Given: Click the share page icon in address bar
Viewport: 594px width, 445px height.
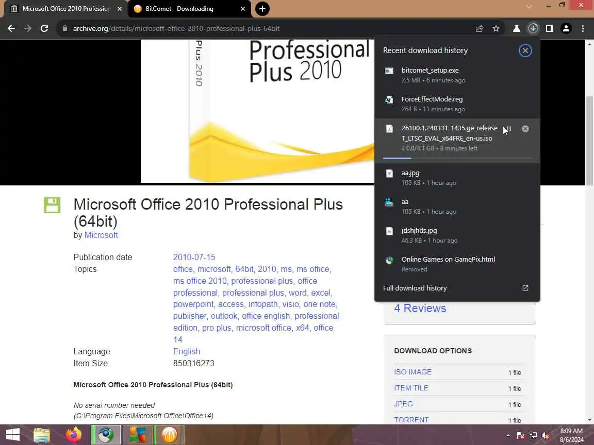Looking at the screenshot, I should (479, 28).
